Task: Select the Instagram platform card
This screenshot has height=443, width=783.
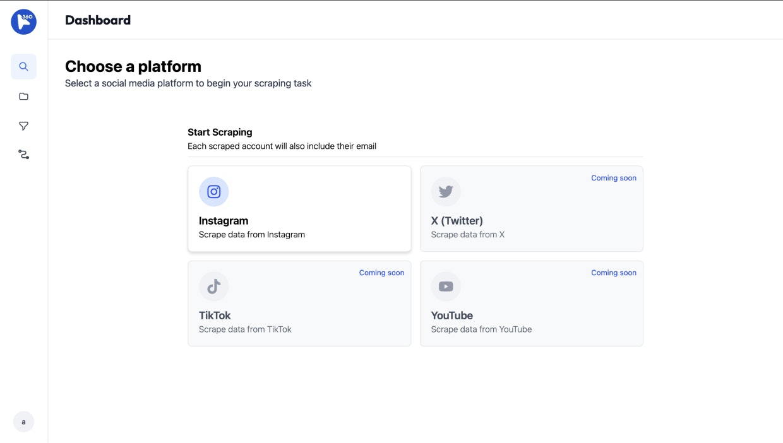Action: 299,209
